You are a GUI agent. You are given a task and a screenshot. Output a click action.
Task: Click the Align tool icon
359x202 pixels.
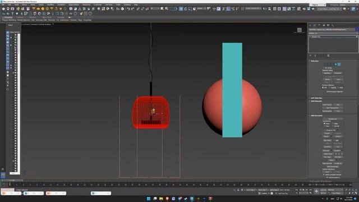click(x=269, y=9)
